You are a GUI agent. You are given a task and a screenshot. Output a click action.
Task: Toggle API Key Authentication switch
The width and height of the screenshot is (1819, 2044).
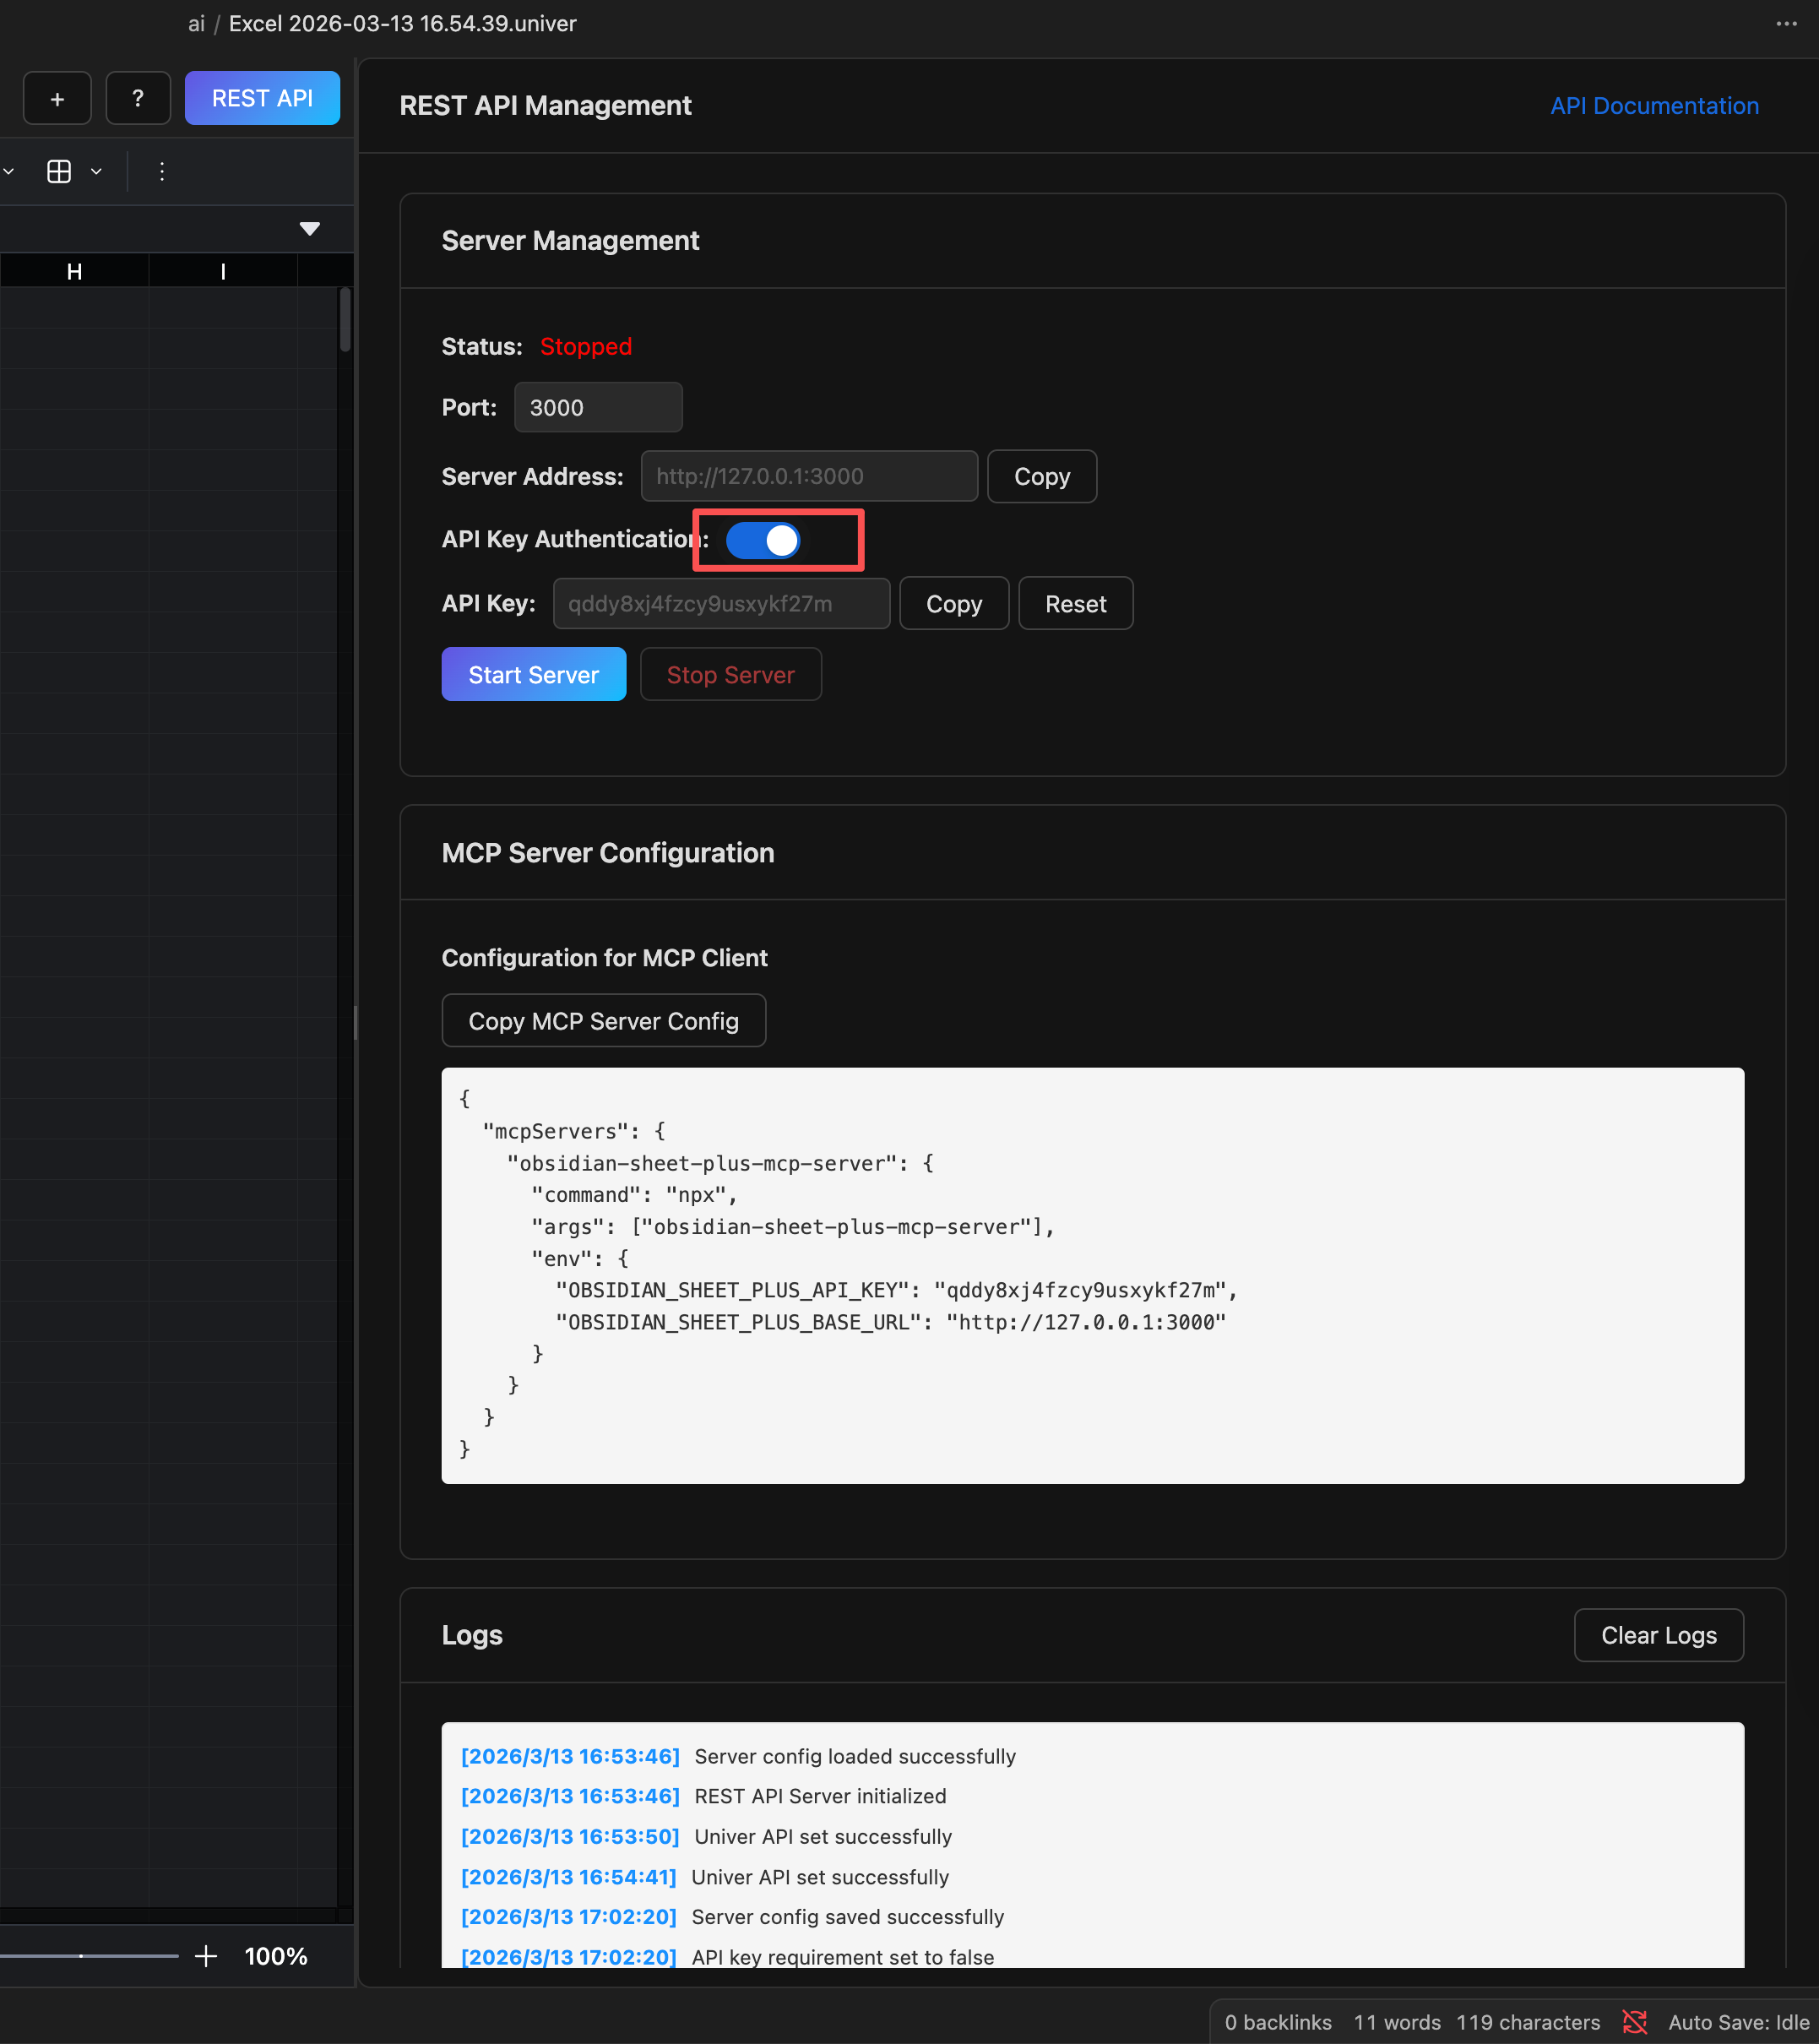coord(763,540)
